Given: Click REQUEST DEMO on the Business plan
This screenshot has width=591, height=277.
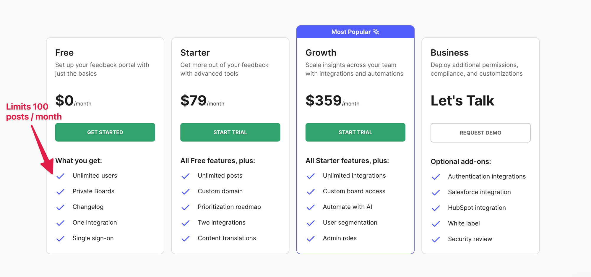Looking at the screenshot, I should tap(480, 132).
